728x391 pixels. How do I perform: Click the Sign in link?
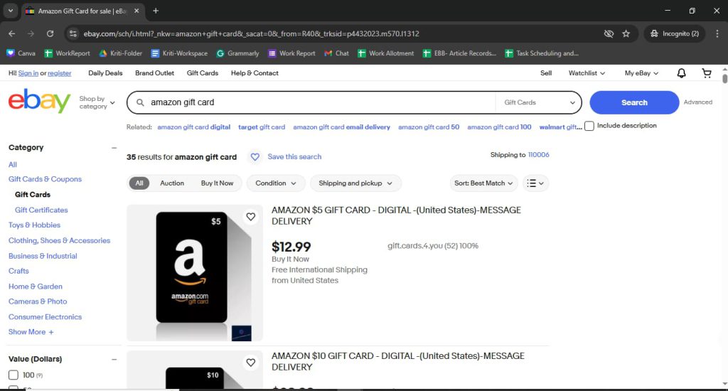tap(28, 73)
